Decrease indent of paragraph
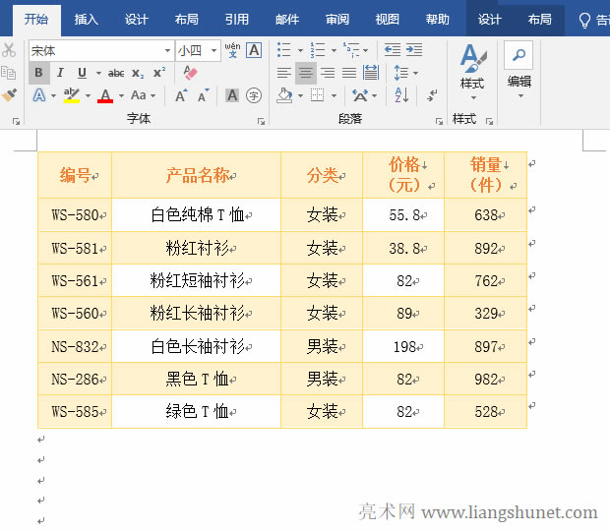 click(x=392, y=50)
